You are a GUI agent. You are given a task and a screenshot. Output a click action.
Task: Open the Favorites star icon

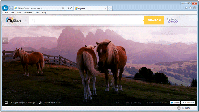190,8
